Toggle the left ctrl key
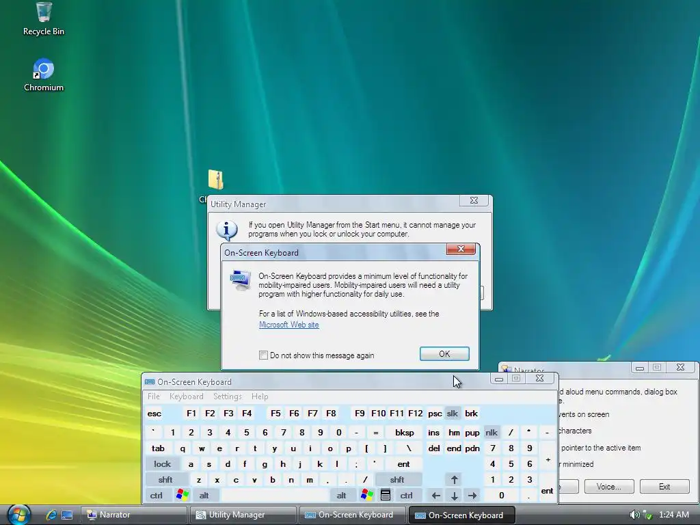The width and height of the screenshot is (700, 525). pos(157,495)
